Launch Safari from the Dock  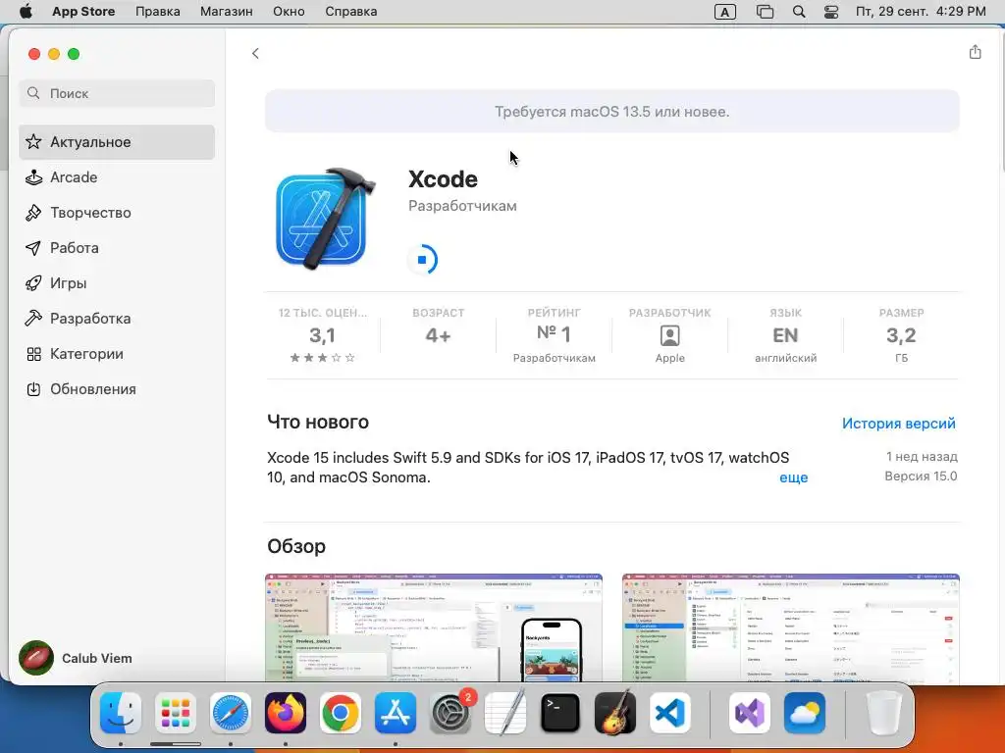231,713
